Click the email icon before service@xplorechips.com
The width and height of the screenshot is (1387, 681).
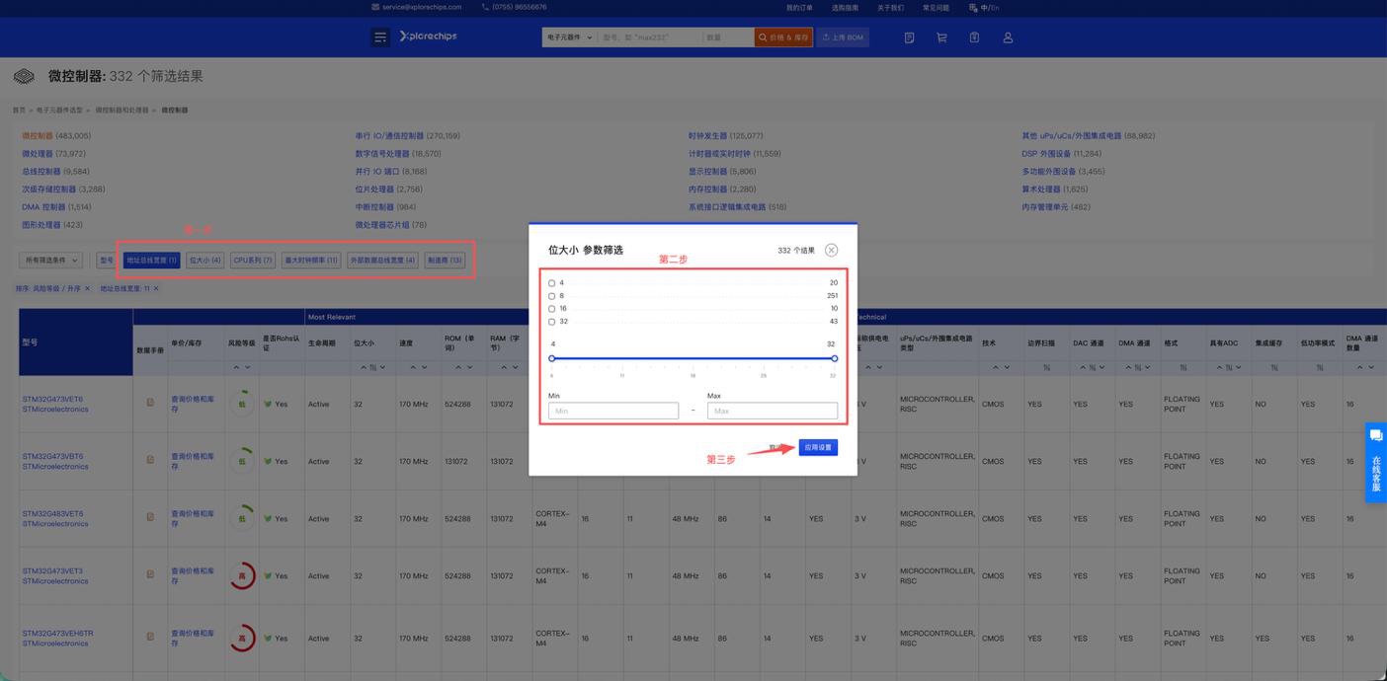(x=375, y=7)
